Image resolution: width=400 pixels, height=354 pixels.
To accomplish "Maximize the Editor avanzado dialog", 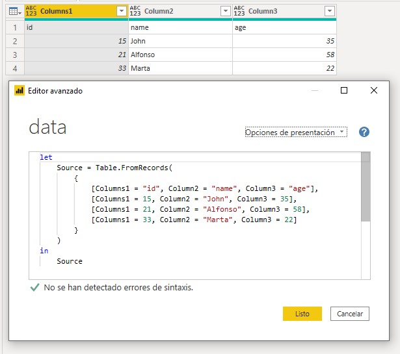I will tap(344, 90).
